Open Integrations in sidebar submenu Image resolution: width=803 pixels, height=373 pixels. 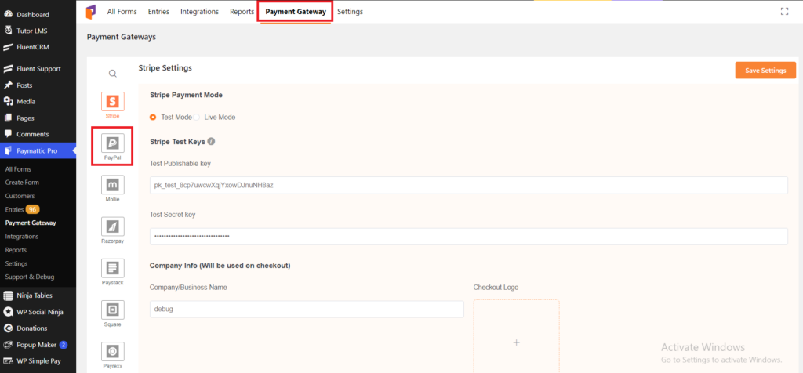(21, 237)
